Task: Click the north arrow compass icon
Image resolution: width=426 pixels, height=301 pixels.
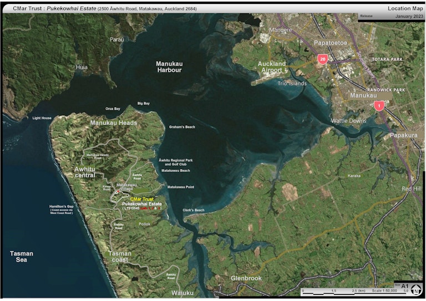Action: (417, 289)
